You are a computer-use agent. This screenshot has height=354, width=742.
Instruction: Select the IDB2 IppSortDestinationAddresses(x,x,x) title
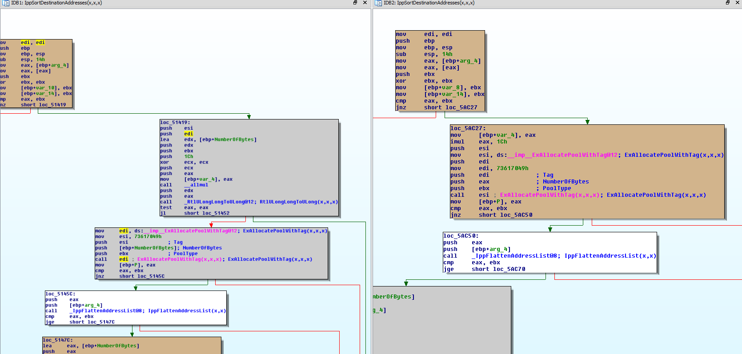pyautogui.click(x=429, y=3)
